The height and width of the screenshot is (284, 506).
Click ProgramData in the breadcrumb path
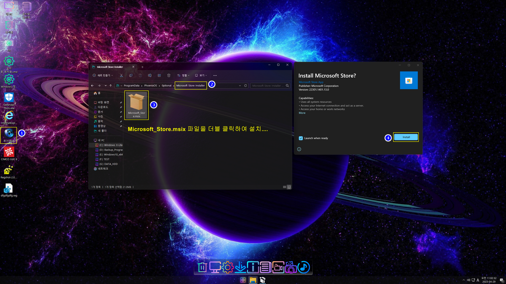[131, 86]
